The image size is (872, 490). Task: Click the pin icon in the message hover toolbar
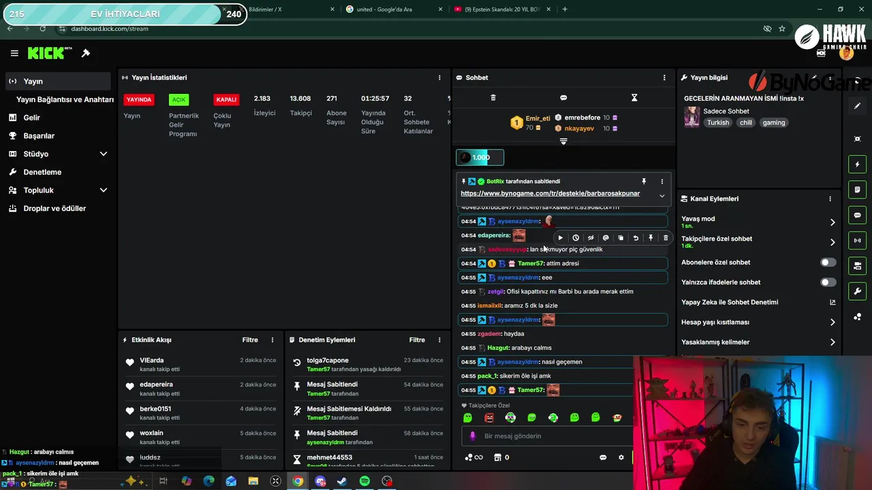(651, 238)
